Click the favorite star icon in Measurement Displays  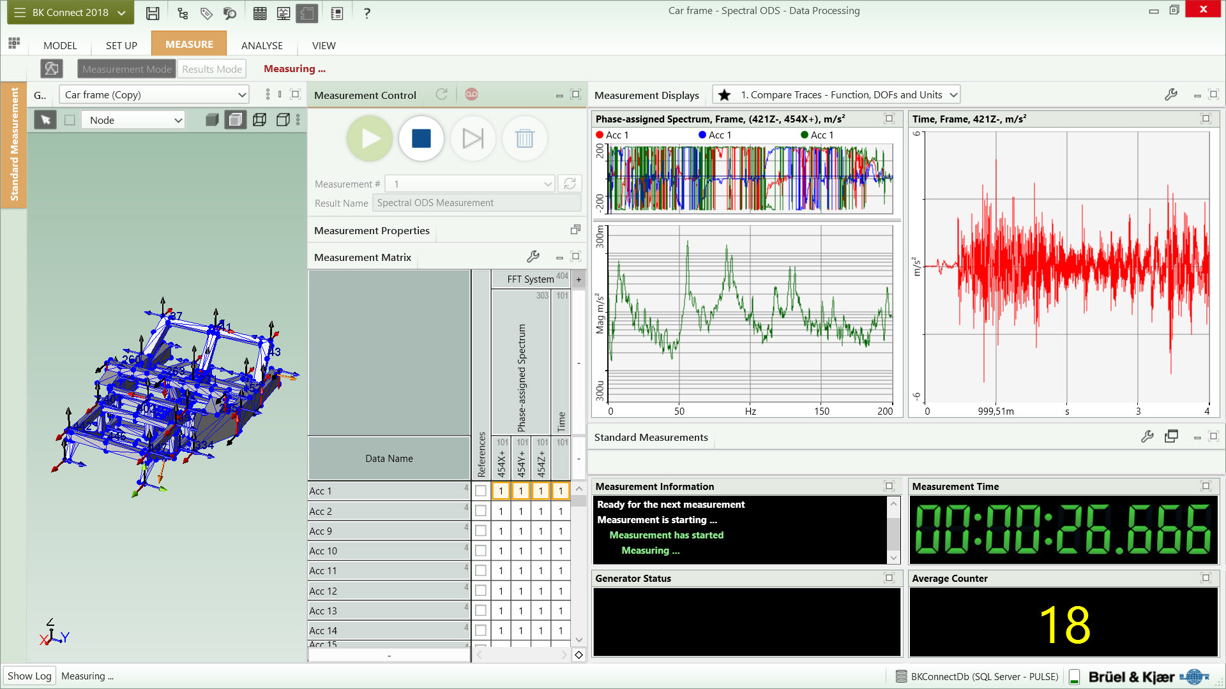coord(724,95)
